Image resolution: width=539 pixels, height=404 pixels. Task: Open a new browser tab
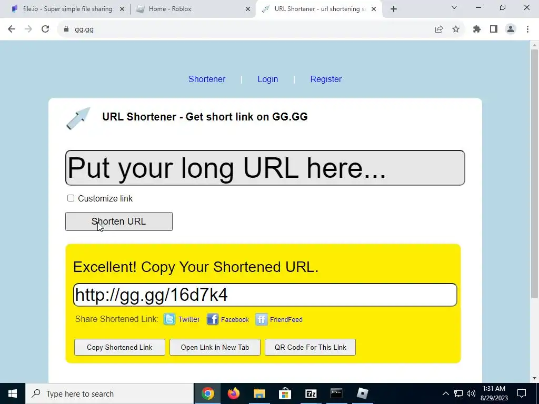click(x=394, y=9)
